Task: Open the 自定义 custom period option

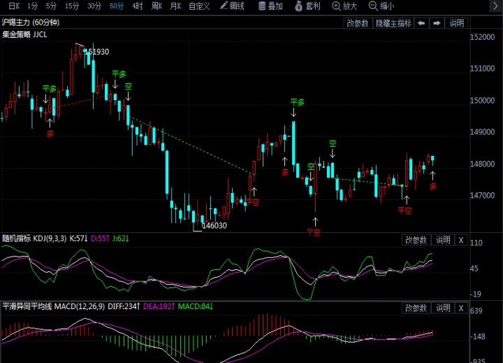Action: [x=199, y=6]
